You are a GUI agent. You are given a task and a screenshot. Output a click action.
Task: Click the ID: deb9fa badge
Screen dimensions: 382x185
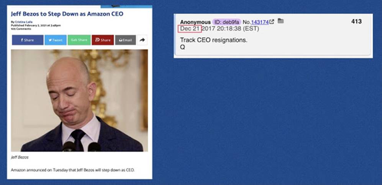click(226, 22)
